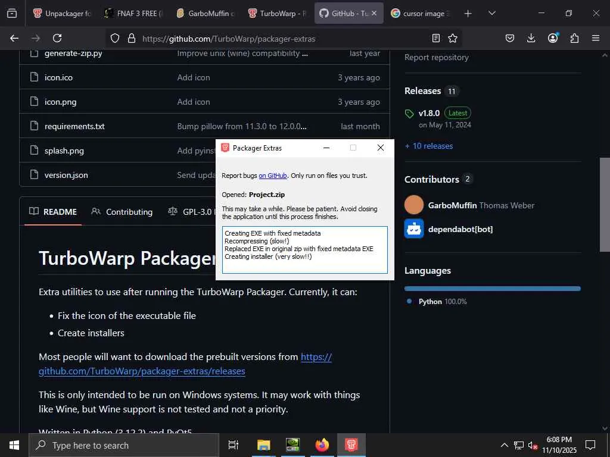Click the page vertical scrollbar thumb
Viewport: 610px width, 457px height.
click(x=605, y=205)
